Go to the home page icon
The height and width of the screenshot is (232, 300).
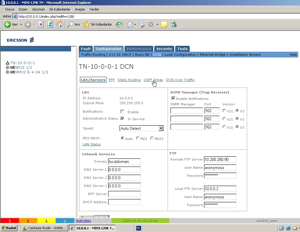coord(59,24)
